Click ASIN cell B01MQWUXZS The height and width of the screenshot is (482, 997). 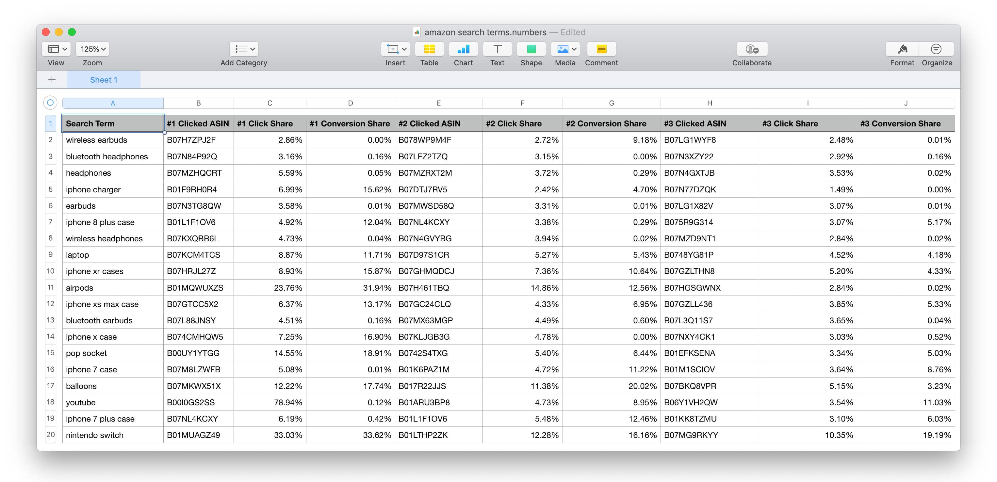tap(199, 287)
